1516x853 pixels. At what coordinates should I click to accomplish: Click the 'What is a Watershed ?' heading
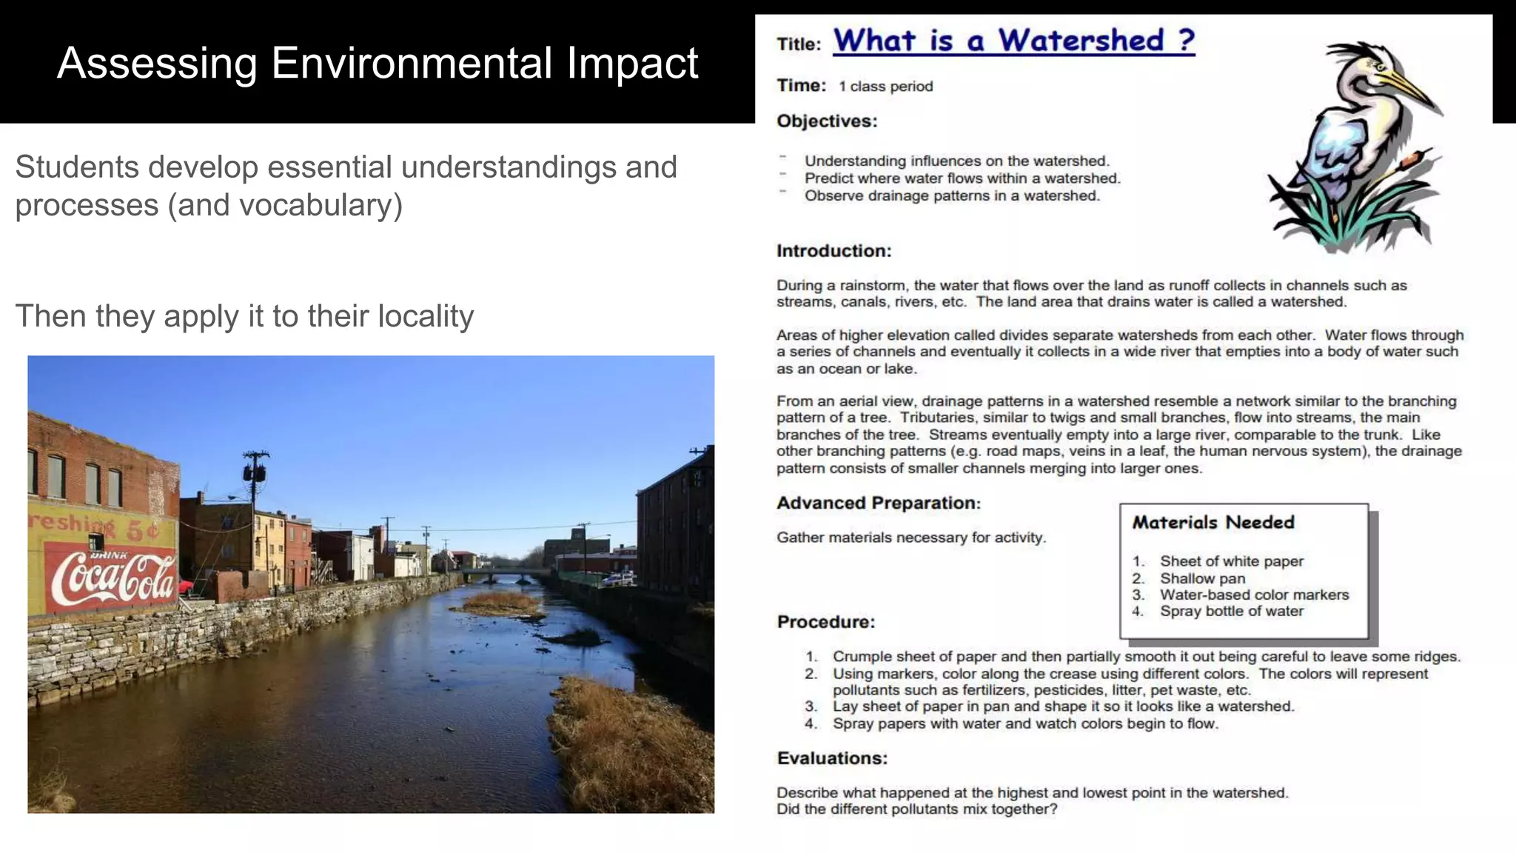pos(1014,41)
